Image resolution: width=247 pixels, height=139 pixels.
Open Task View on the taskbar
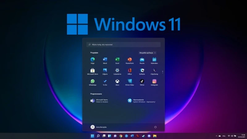pos(104,136)
